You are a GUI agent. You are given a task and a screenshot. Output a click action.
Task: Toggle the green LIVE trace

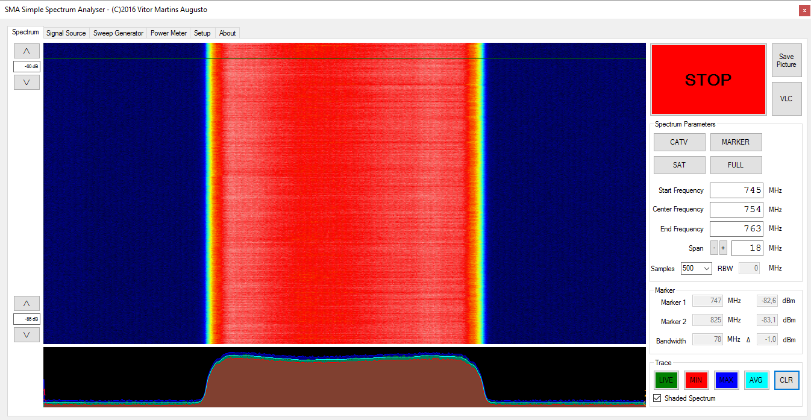666,380
